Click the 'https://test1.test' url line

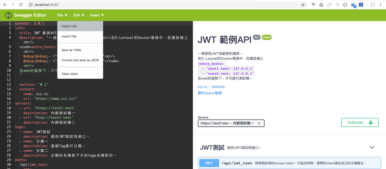coord(47,108)
